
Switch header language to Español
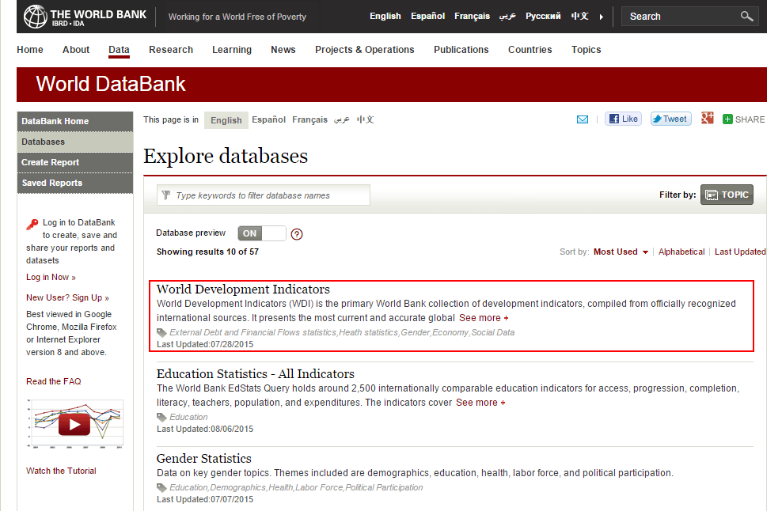[428, 17]
